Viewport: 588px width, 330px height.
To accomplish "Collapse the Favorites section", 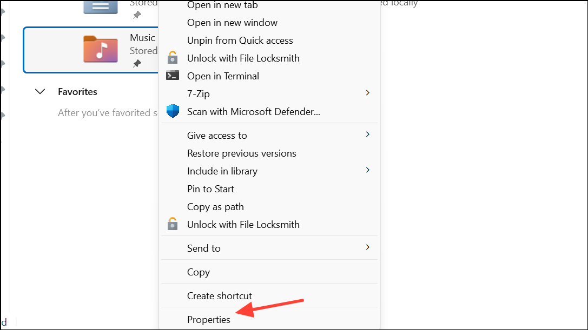I will click(x=40, y=91).
